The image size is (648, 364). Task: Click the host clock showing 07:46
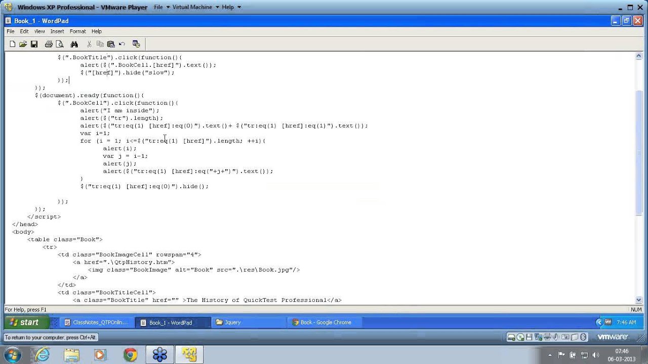pos(622,355)
